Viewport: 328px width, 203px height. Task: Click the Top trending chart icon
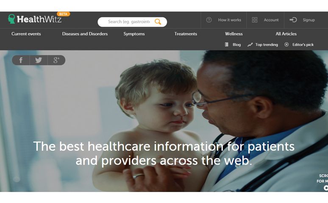click(x=250, y=45)
